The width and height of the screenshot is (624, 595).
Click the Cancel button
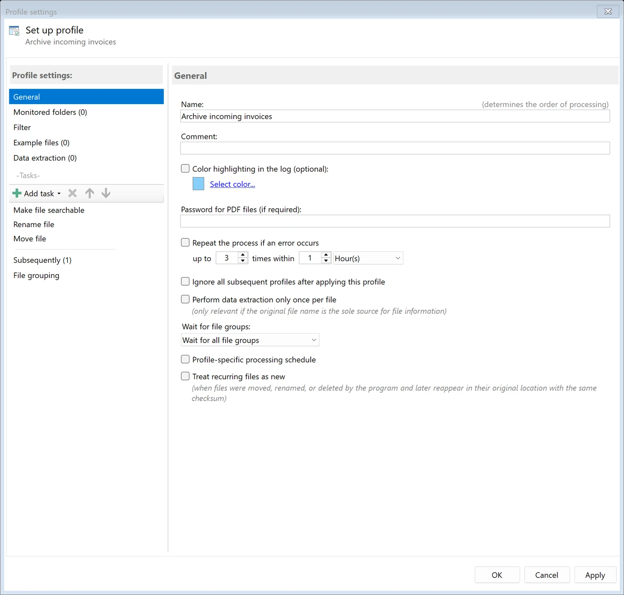coord(547,575)
